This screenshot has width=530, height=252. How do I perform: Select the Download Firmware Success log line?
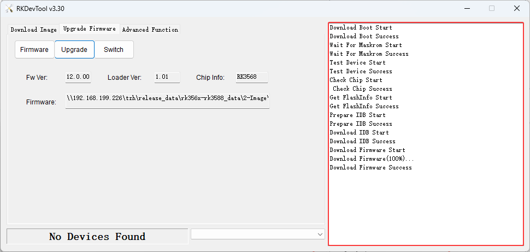tap(370, 167)
